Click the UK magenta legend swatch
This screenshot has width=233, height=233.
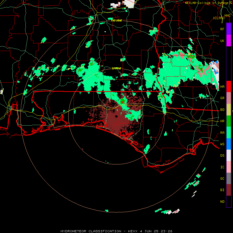(x=229, y=41)
